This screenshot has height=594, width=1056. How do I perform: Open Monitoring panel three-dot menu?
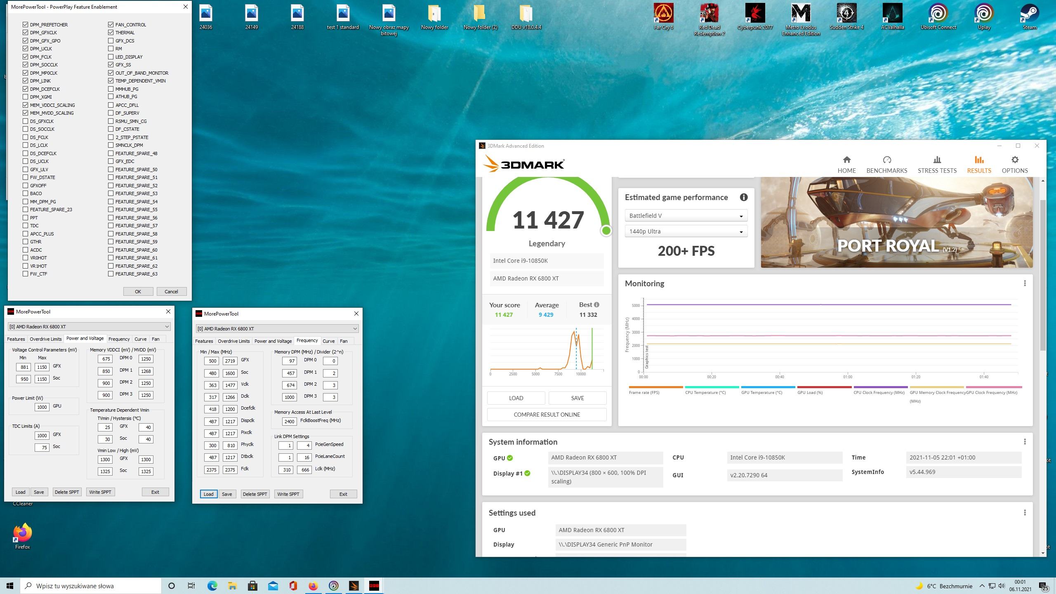[x=1025, y=283]
